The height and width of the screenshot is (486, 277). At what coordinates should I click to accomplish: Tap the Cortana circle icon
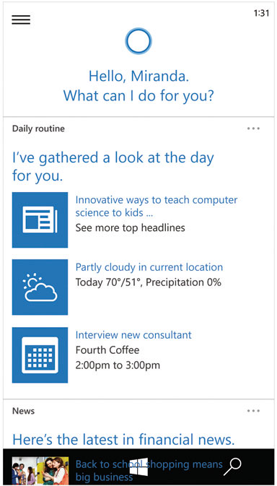(x=138, y=41)
